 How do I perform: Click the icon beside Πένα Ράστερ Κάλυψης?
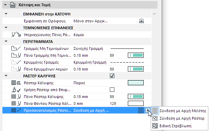(x=16, y=97)
